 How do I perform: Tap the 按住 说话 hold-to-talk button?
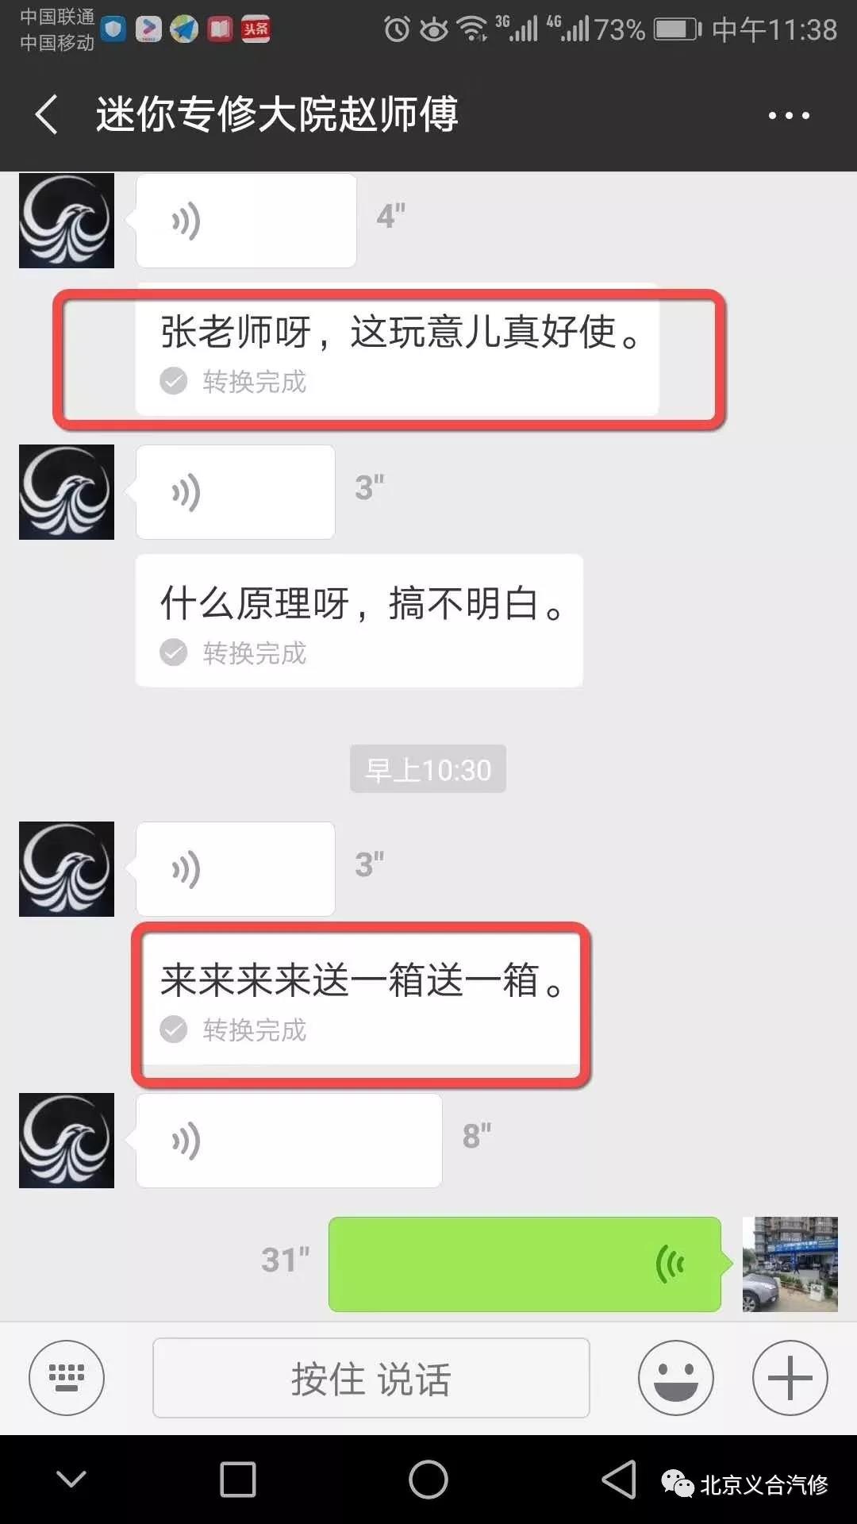pyautogui.click(x=371, y=1378)
